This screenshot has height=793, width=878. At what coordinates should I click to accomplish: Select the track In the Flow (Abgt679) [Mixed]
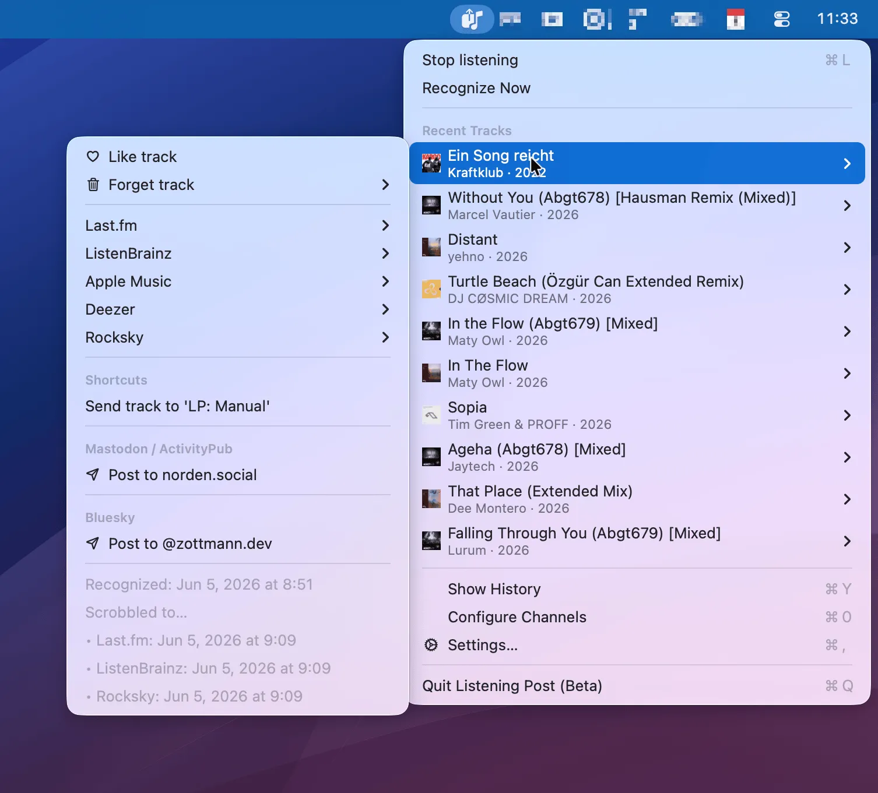637,332
